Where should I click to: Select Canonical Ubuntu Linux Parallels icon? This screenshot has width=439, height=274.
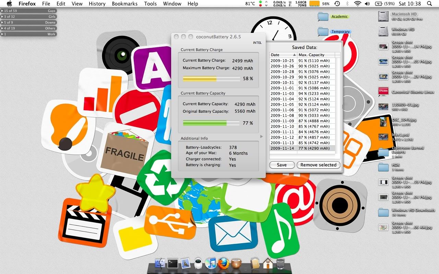coord(383,91)
